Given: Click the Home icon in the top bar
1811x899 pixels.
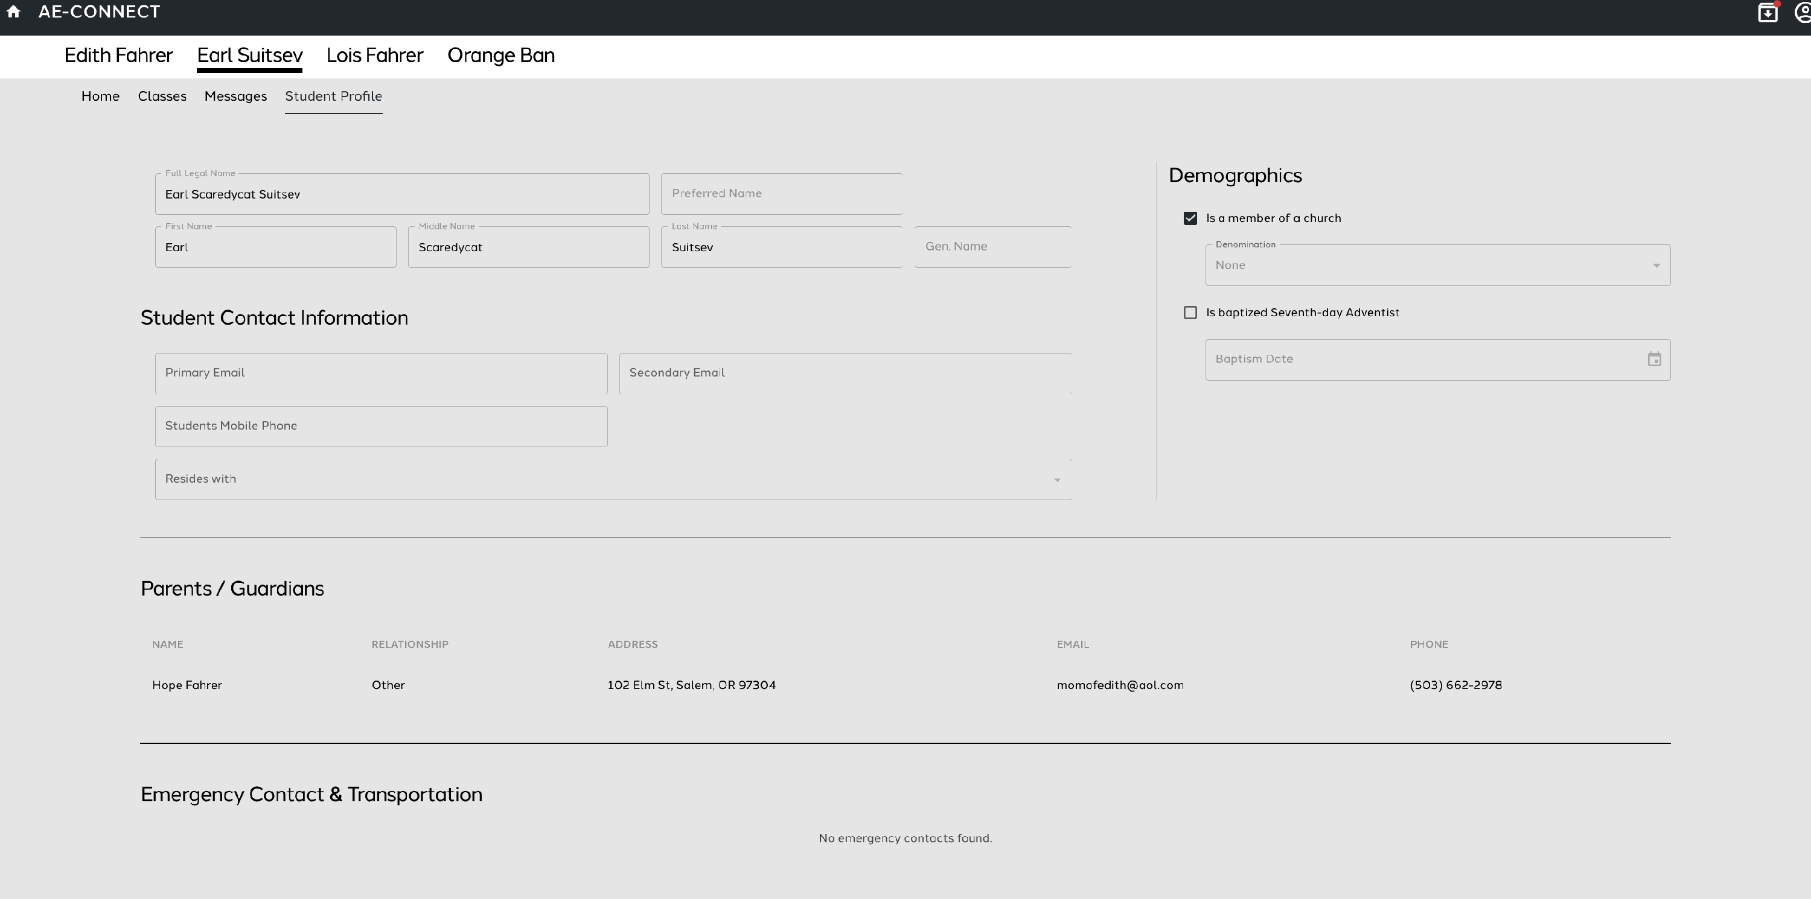Looking at the screenshot, I should [14, 12].
